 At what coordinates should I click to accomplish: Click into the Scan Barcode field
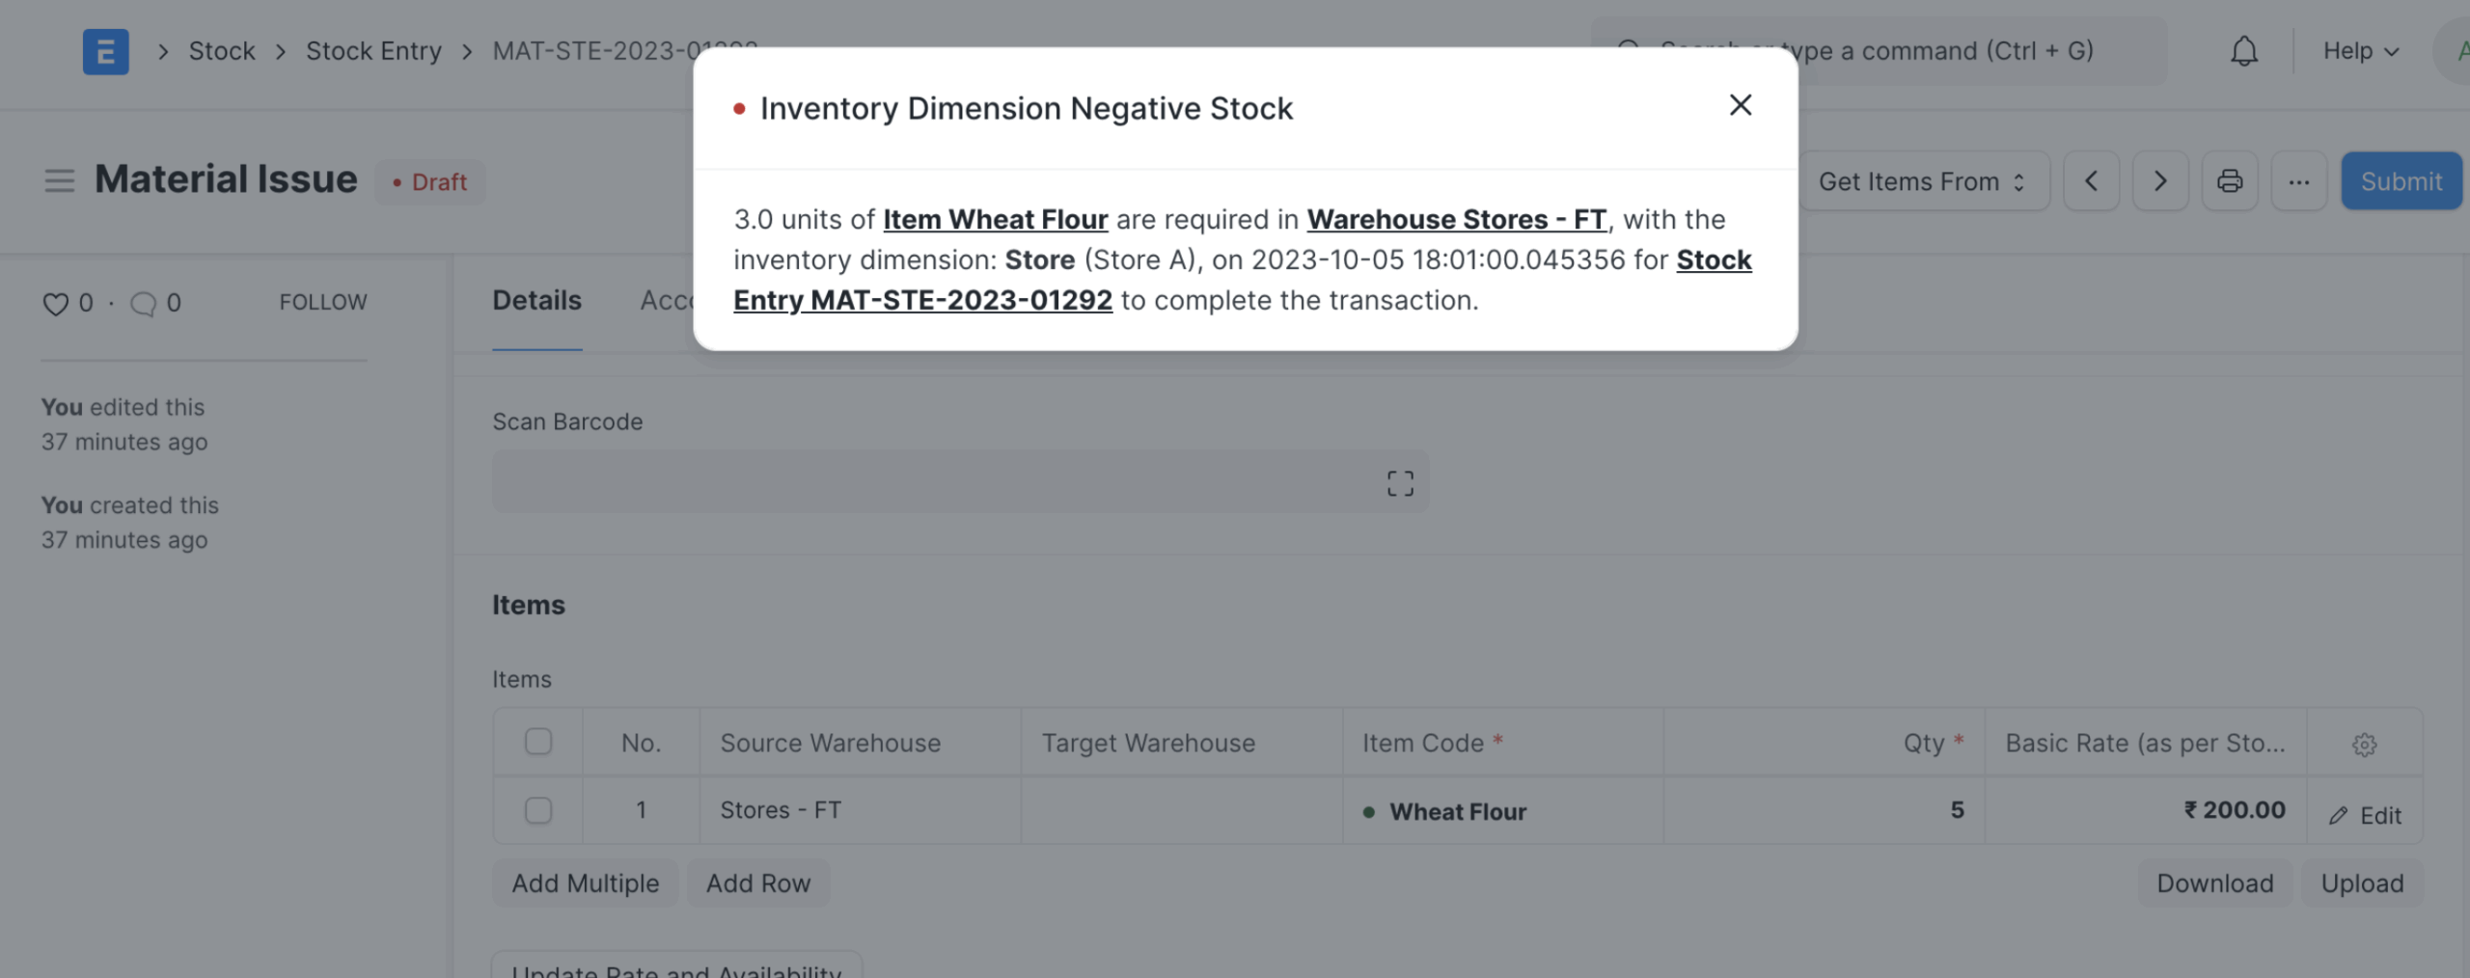926,481
